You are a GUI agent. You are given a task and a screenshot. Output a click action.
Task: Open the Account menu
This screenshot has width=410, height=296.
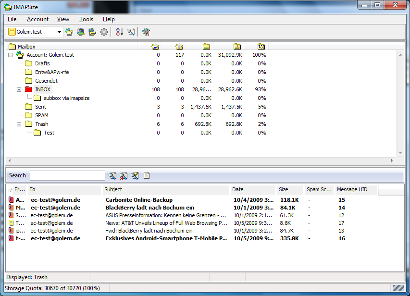pyautogui.click(x=37, y=19)
